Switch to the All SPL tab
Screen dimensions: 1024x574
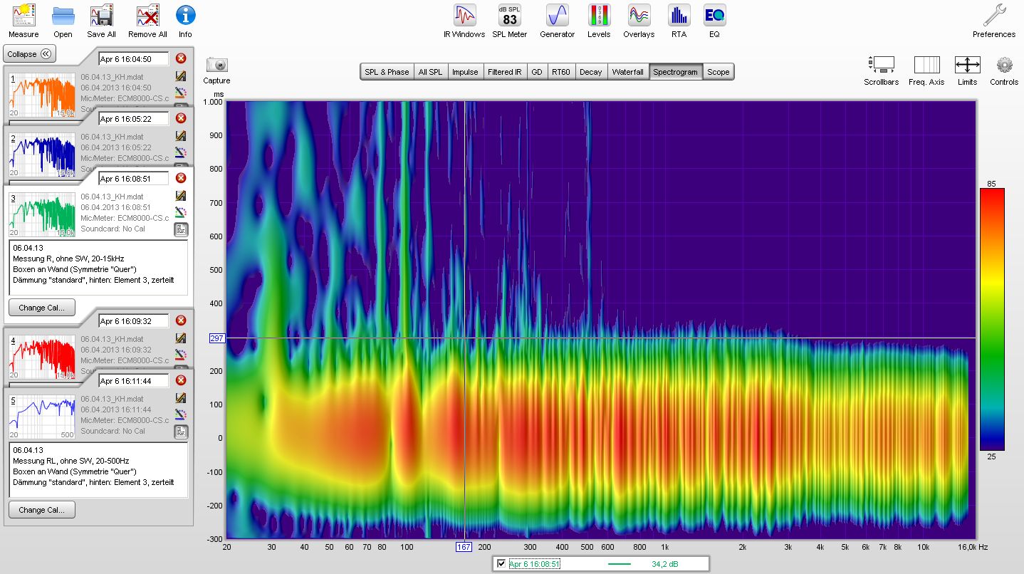pyautogui.click(x=430, y=72)
